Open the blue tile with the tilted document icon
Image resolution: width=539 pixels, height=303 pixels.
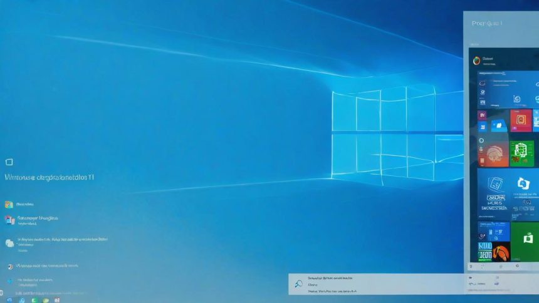pyautogui.click(x=494, y=195)
